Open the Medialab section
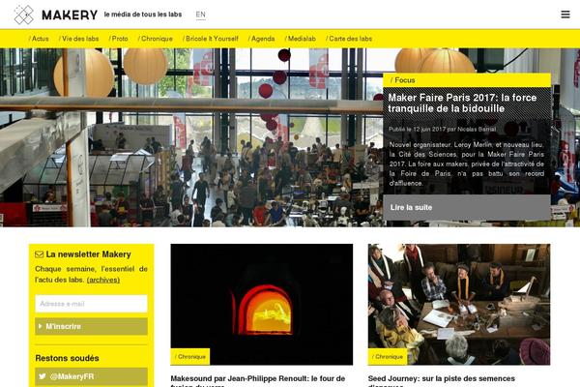This screenshot has height=387, width=580. point(301,39)
